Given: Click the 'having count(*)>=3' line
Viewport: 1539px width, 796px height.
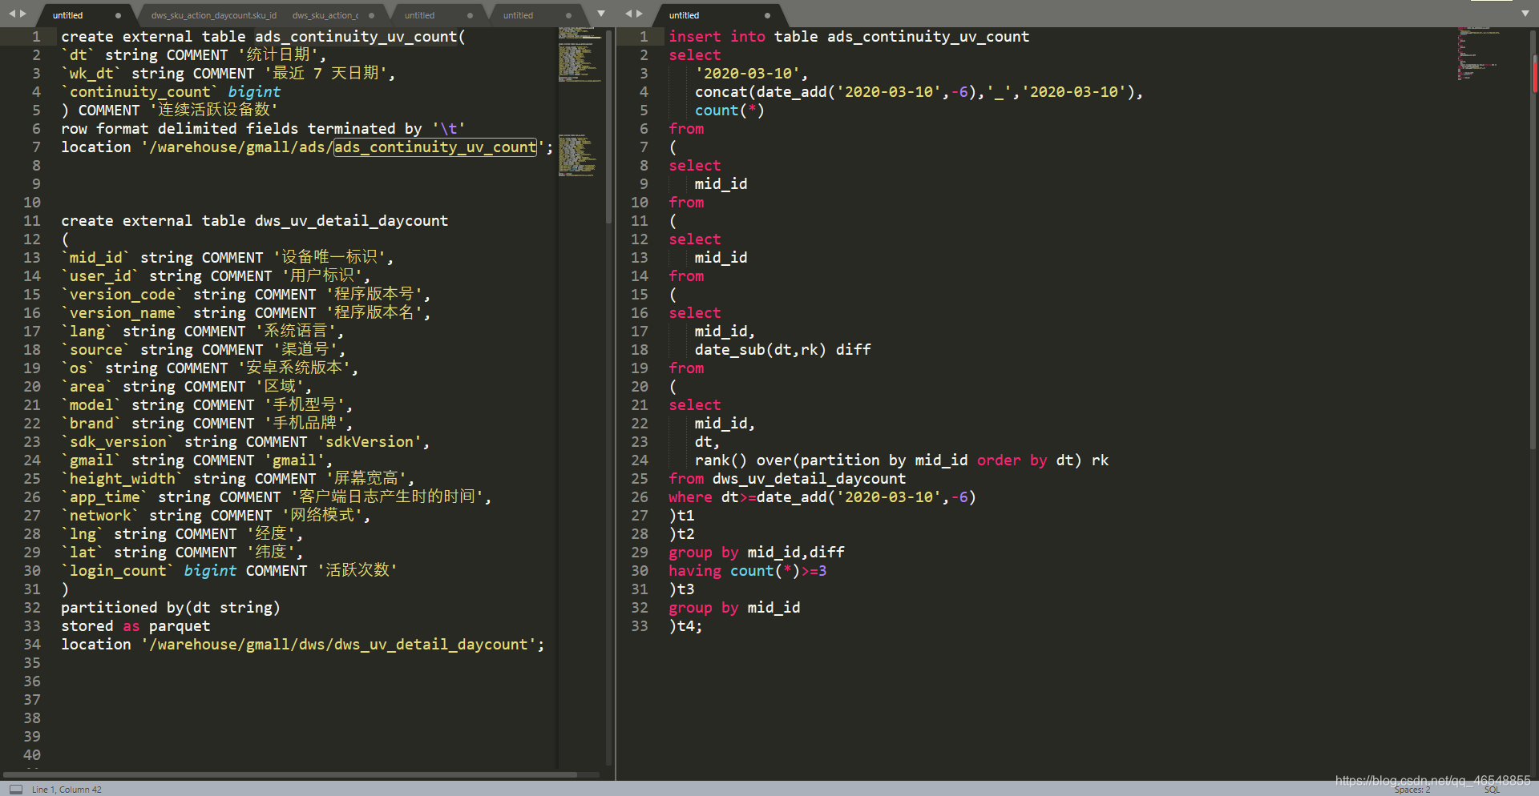Looking at the screenshot, I should [748, 571].
